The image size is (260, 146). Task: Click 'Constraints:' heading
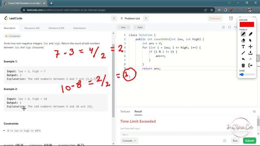coord(11,124)
